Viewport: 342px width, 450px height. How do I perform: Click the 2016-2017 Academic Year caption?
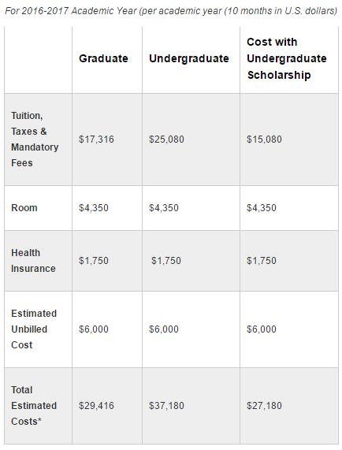pyautogui.click(x=171, y=11)
